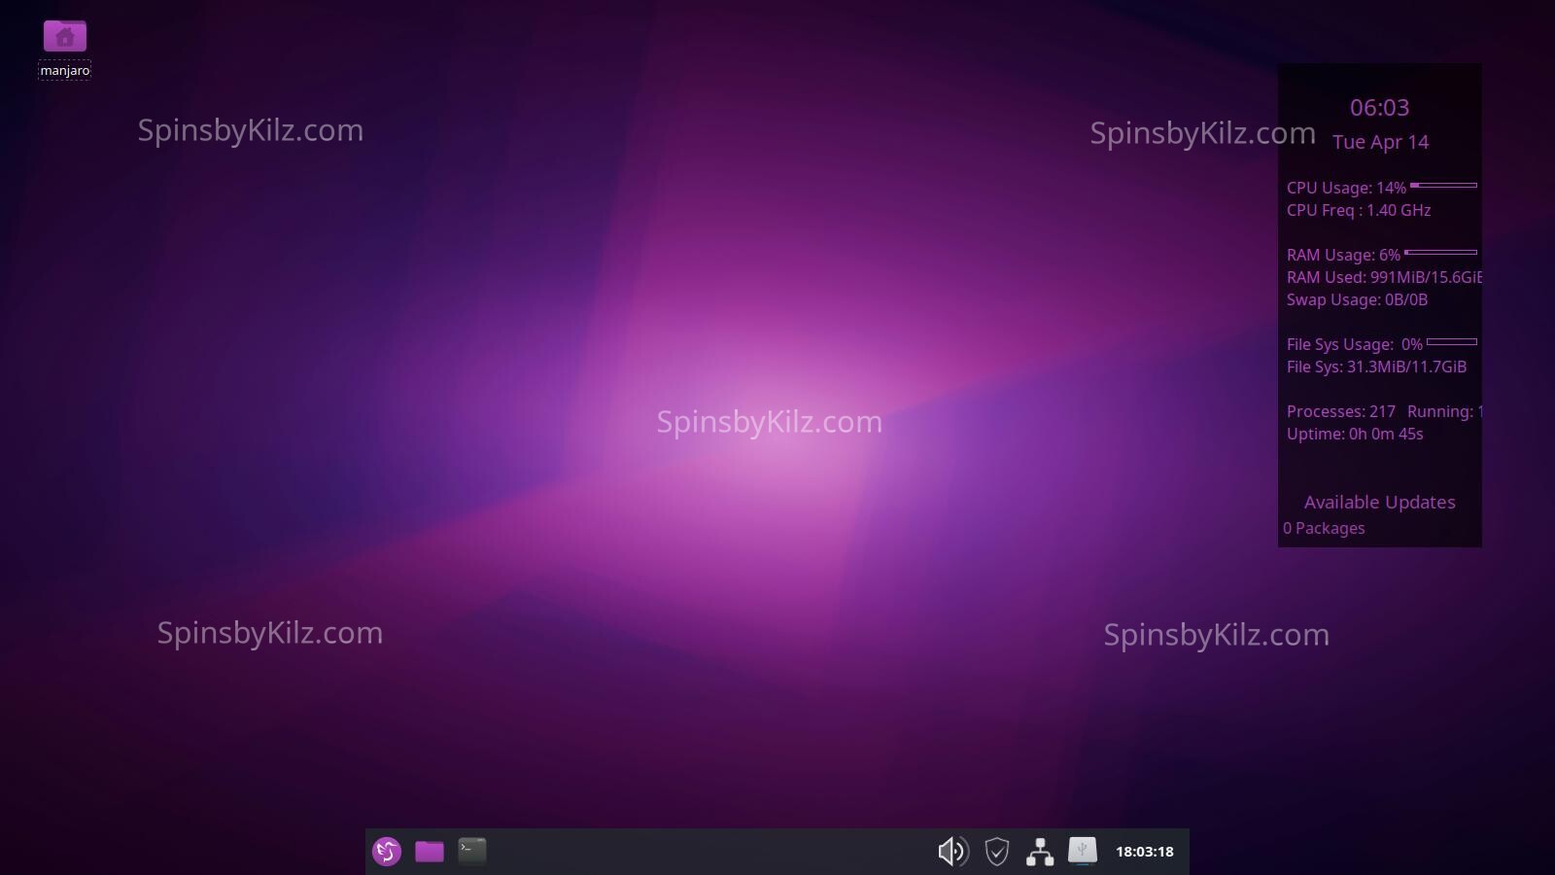Click the Uptime readout in the system monitor
This screenshot has height=875, width=1555.
point(1355,434)
